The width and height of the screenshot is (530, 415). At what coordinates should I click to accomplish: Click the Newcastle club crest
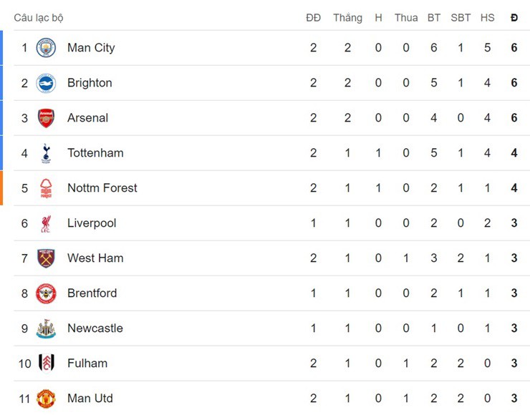[46, 328]
